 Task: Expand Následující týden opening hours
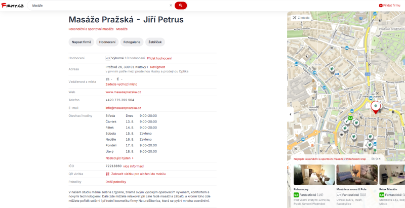click(119, 158)
